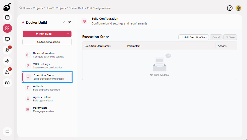Click the Build Configuration gear icon
The height and width of the screenshot is (140, 247).
click(85, 21)
